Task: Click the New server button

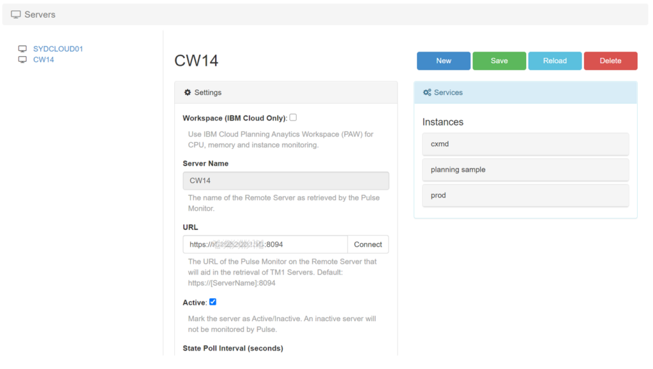Action: coord(444,61)
